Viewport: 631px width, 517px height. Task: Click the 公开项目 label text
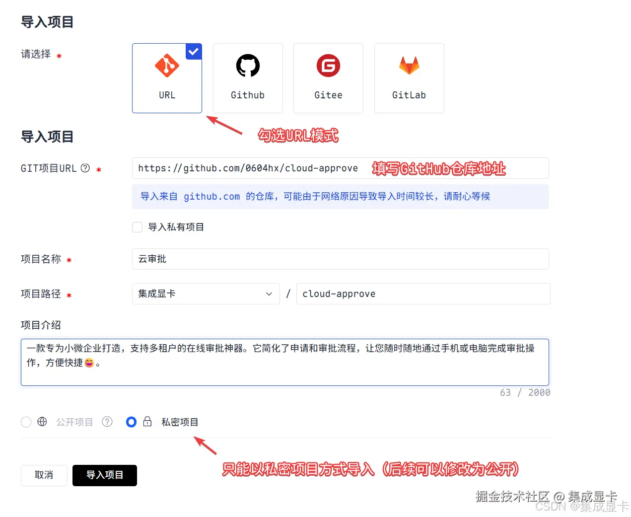click(74, 422)
